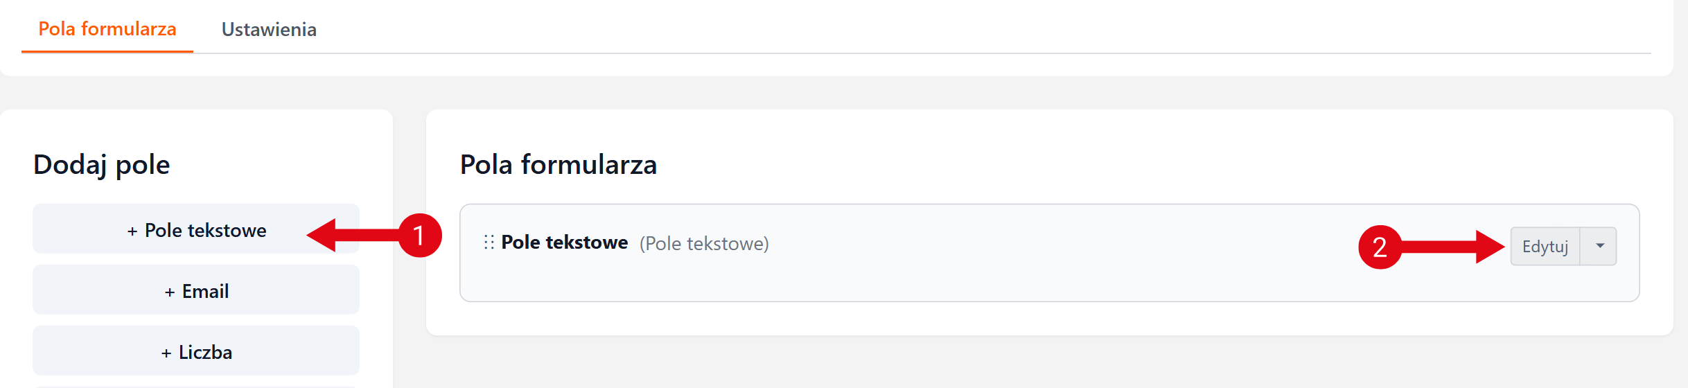Add a Pole tekstowe field

[196, 229]
